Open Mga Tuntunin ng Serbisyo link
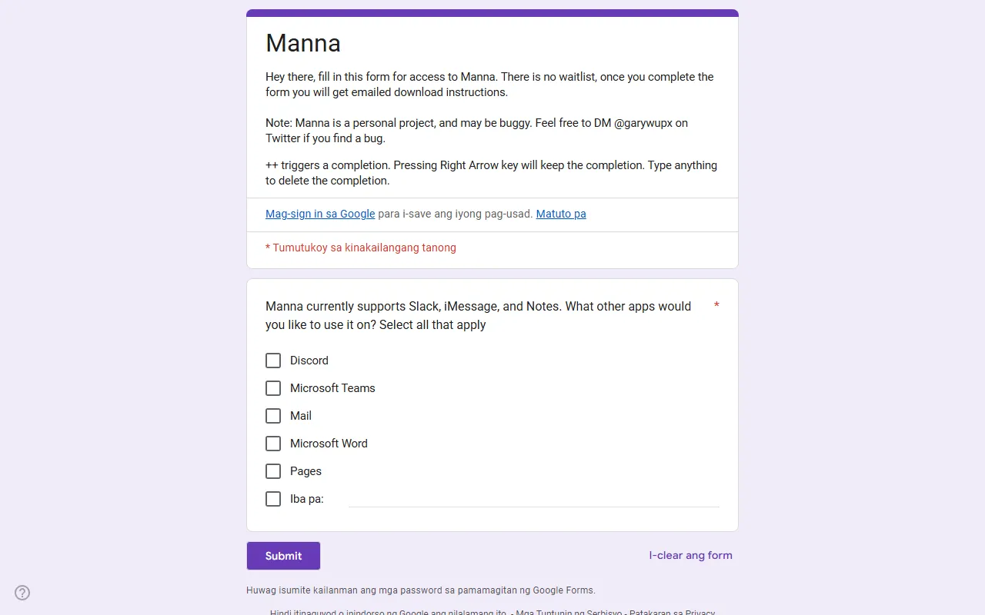 [x=569, y=613]
